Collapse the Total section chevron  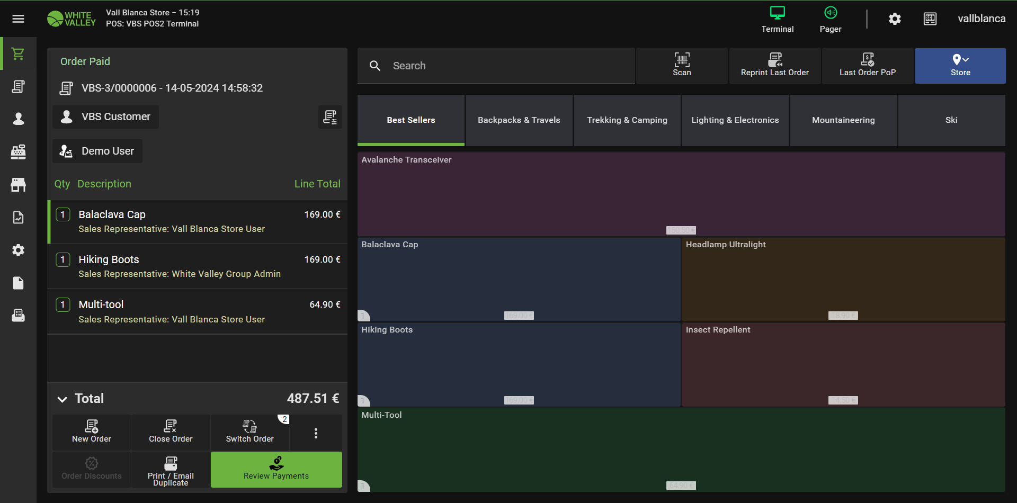pos(63,399)
